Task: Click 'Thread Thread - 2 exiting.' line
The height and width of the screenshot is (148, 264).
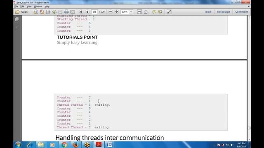Action: coord(83,127)
